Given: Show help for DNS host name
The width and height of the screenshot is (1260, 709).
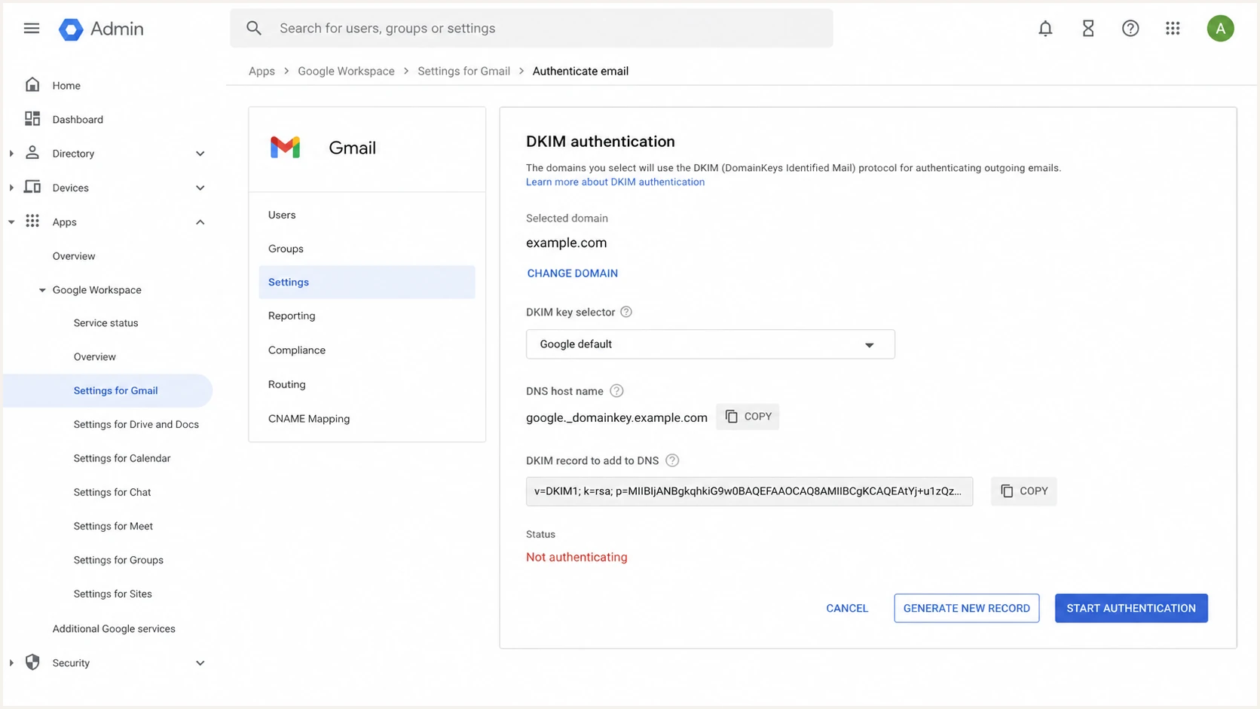Looking at the screenshot, I should pyautogui.click(x=616, y=391).
